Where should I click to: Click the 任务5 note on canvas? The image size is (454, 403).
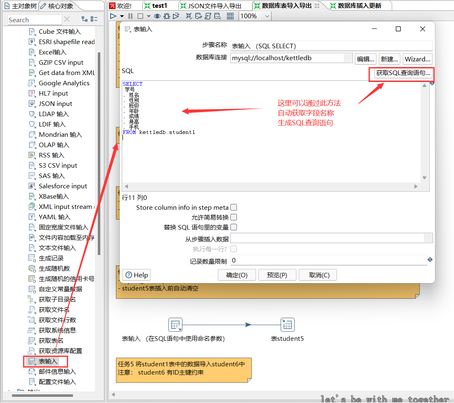(184, 370)
